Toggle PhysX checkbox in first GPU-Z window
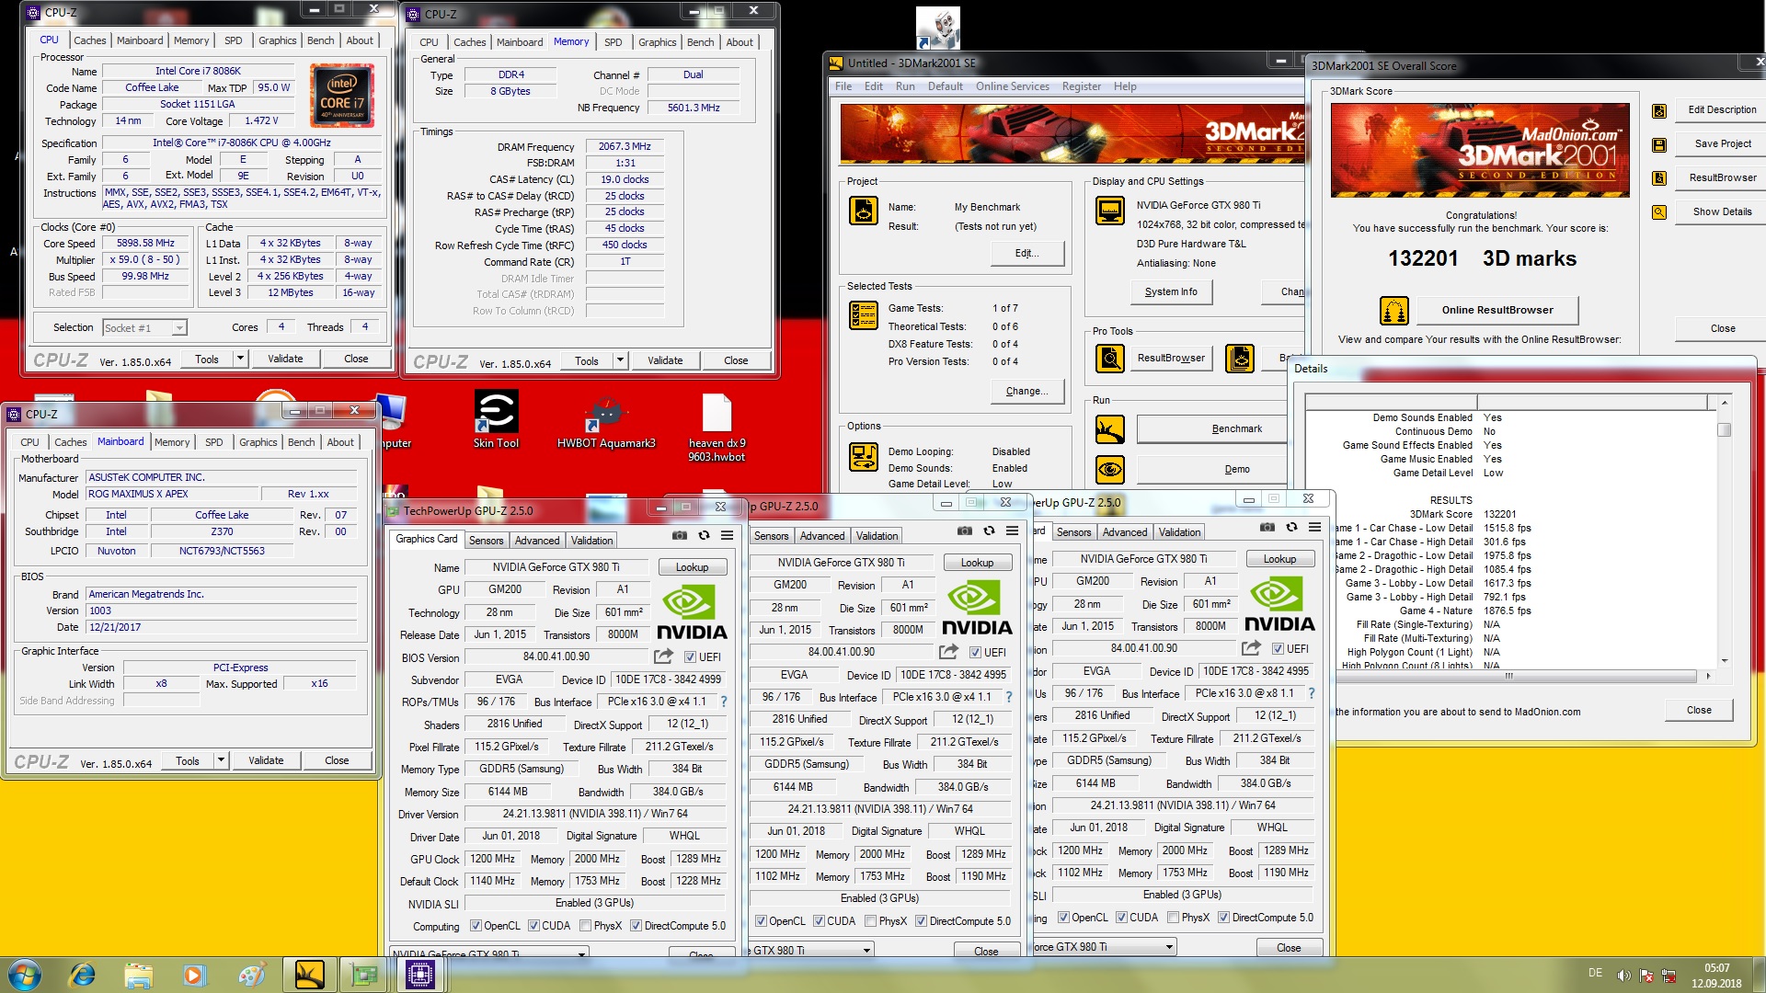This screenshot has width=1766, height=993. click(x=585, y=926)
